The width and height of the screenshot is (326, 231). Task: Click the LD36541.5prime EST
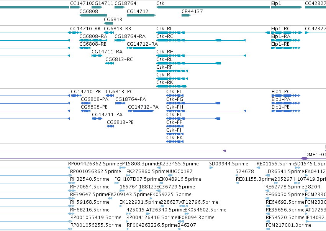[285, 172]
